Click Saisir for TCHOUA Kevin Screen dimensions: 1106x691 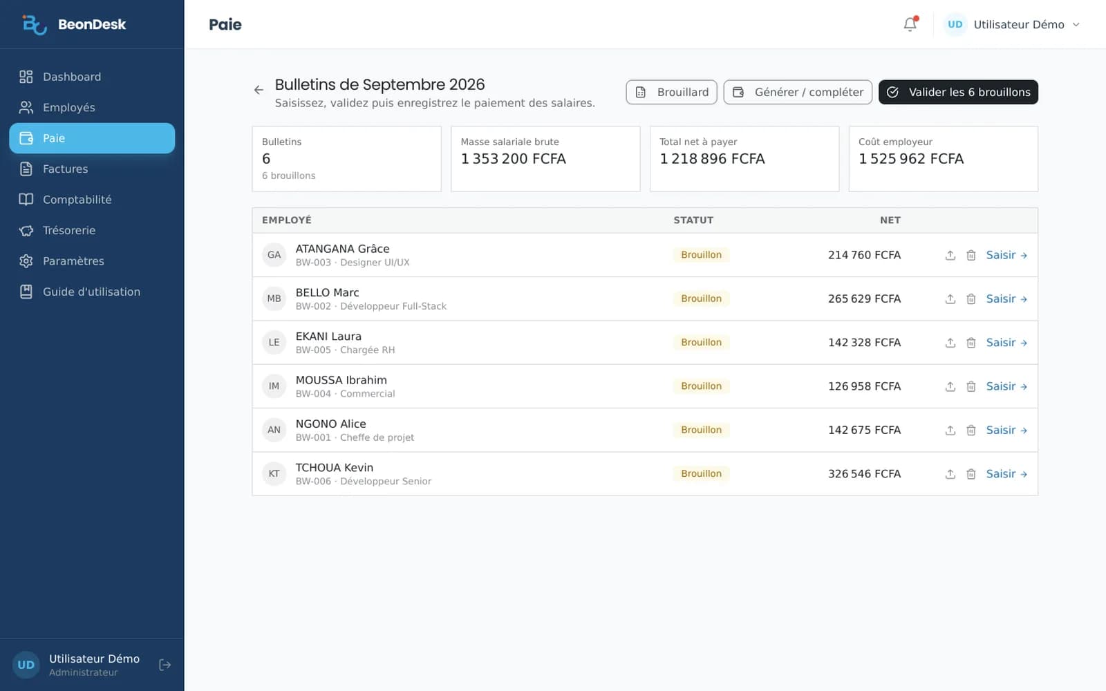pos(1006,474)
